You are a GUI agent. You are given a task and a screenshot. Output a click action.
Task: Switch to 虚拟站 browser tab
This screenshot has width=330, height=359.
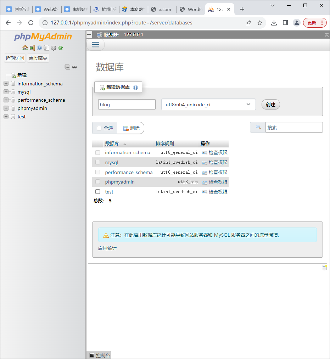coord(76,9)
